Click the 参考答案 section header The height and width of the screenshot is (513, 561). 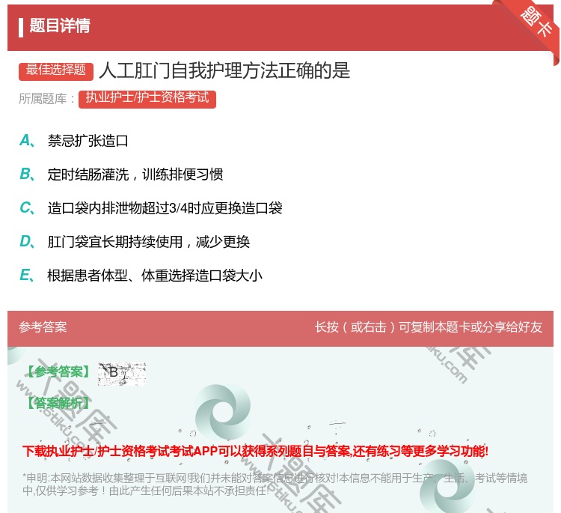(x=43, y=327)
